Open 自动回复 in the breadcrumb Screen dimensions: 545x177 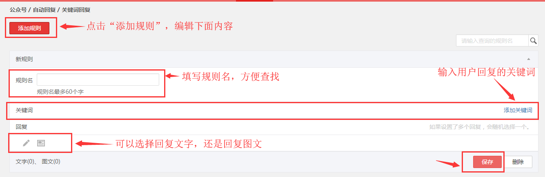[45, 9]
